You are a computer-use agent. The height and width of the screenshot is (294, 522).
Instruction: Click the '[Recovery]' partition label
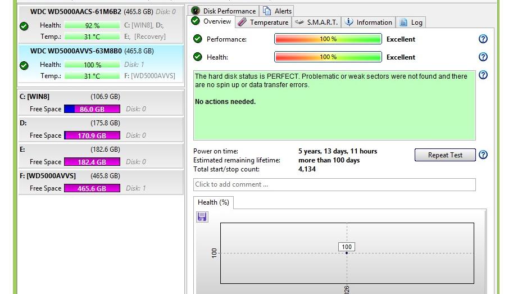coord(150,37)
